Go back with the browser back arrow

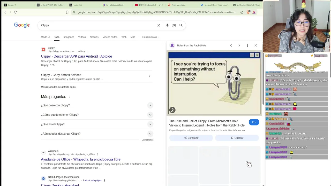point(5,12)
